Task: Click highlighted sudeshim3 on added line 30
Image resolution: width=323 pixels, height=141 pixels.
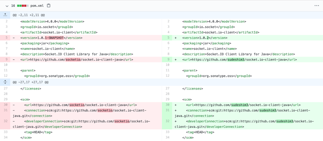Action: (x=239, y=105)
